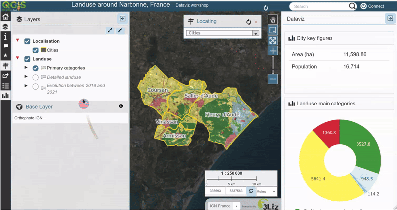Click light blue 948.5 pie slice
The image size is (397, 210).
[x=367, y=179]
